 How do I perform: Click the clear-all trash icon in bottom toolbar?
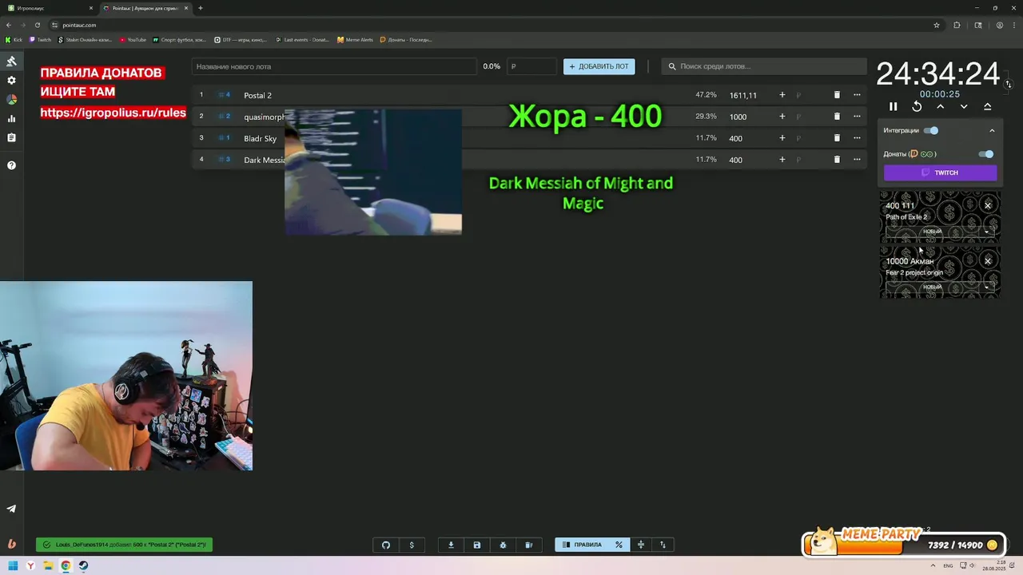tap(528, 545)
